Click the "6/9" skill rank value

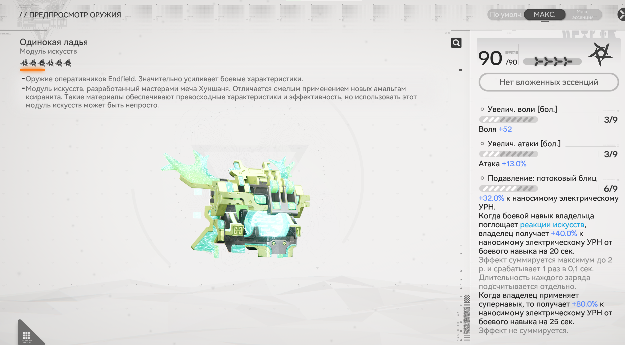(611, 189)
